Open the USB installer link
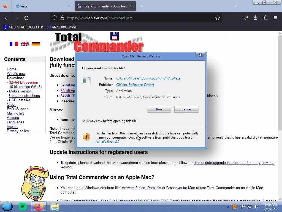 pyautogui.click(x=20, y=100)
